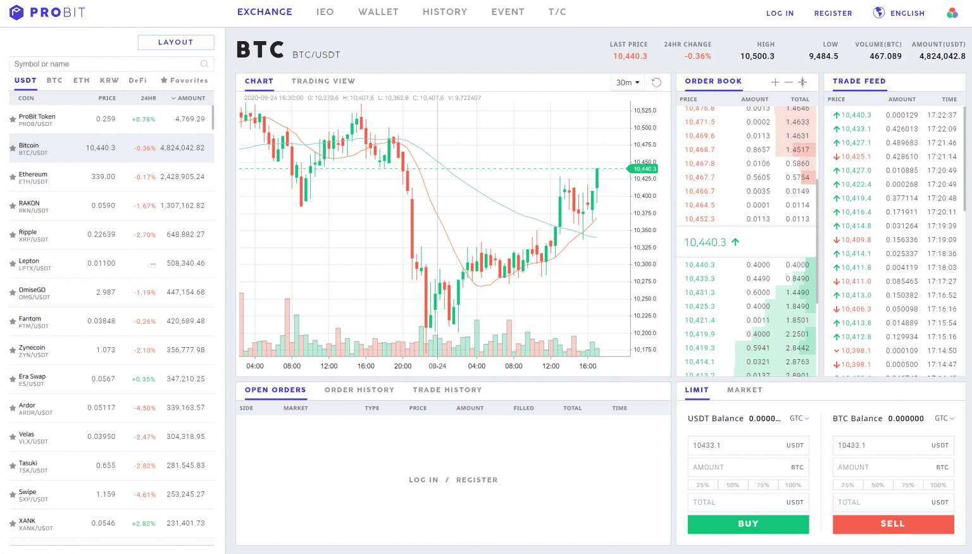
Task: Sort the coin list by AMOUNT column
Action: pyautogui.click(x=189, y=98)
